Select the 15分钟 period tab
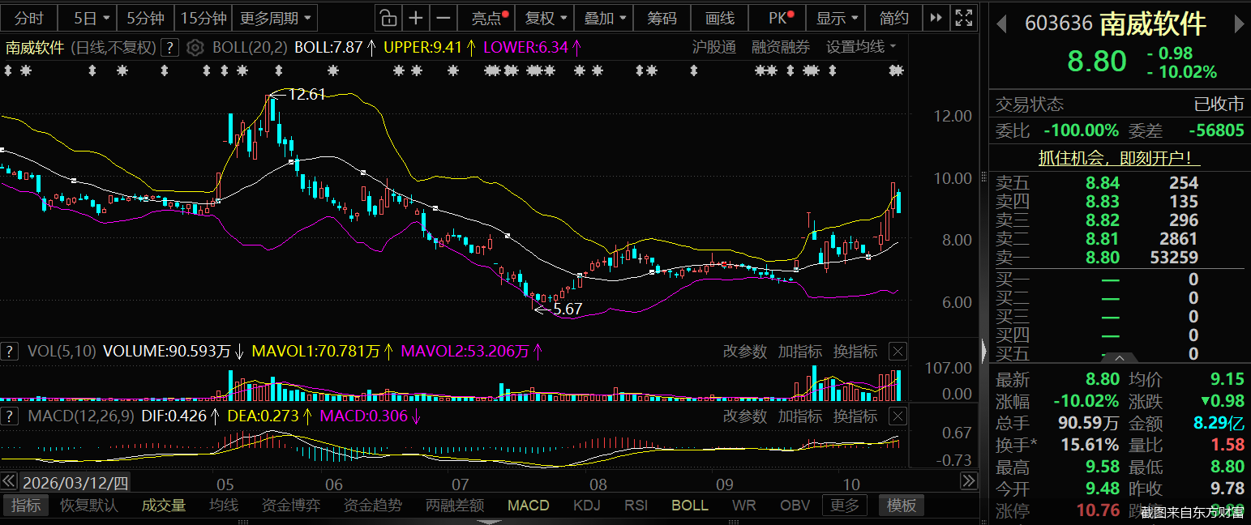The height and width of the screenshot is (525, 1251). [204, 18]
